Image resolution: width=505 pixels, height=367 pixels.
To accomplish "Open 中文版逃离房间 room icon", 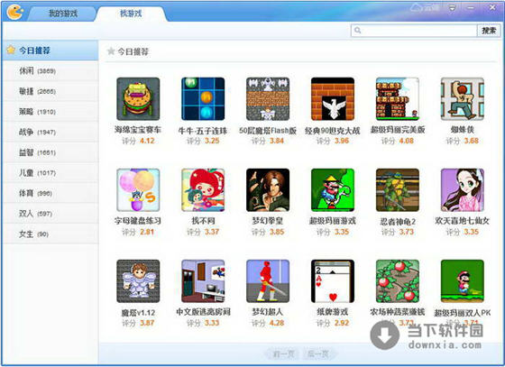I will (x=203, y=281).
